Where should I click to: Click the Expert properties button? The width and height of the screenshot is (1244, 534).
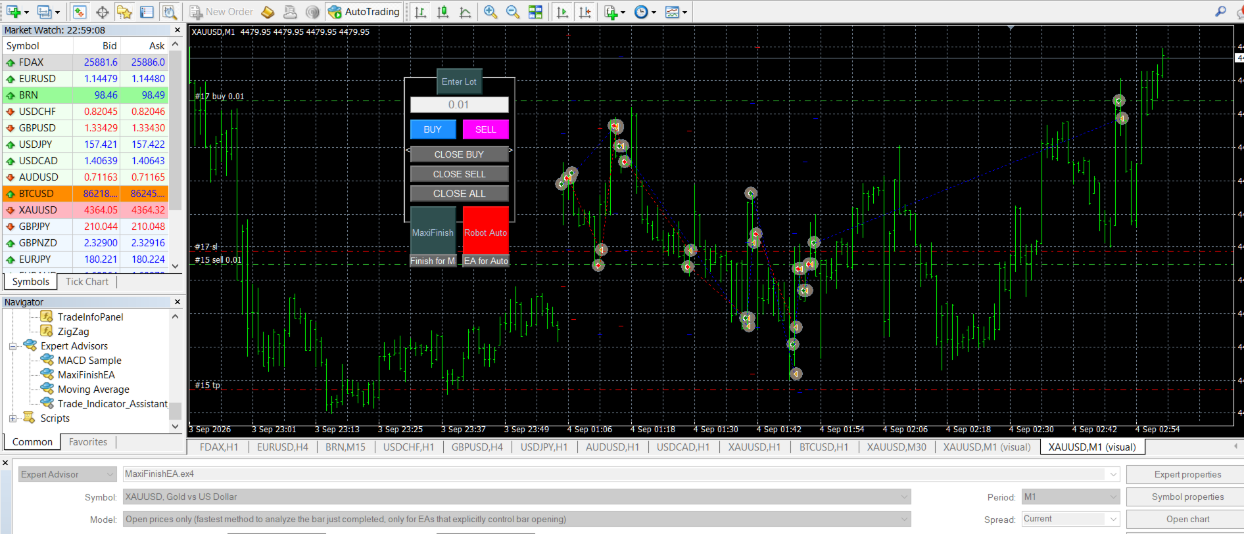[x=1187, y=474]
